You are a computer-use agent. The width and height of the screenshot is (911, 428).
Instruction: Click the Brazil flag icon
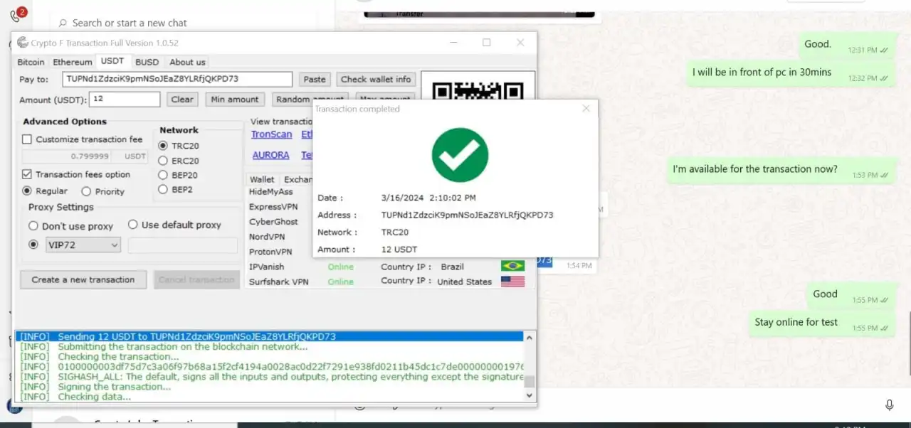pyautogui.click(x=512, y=266)
